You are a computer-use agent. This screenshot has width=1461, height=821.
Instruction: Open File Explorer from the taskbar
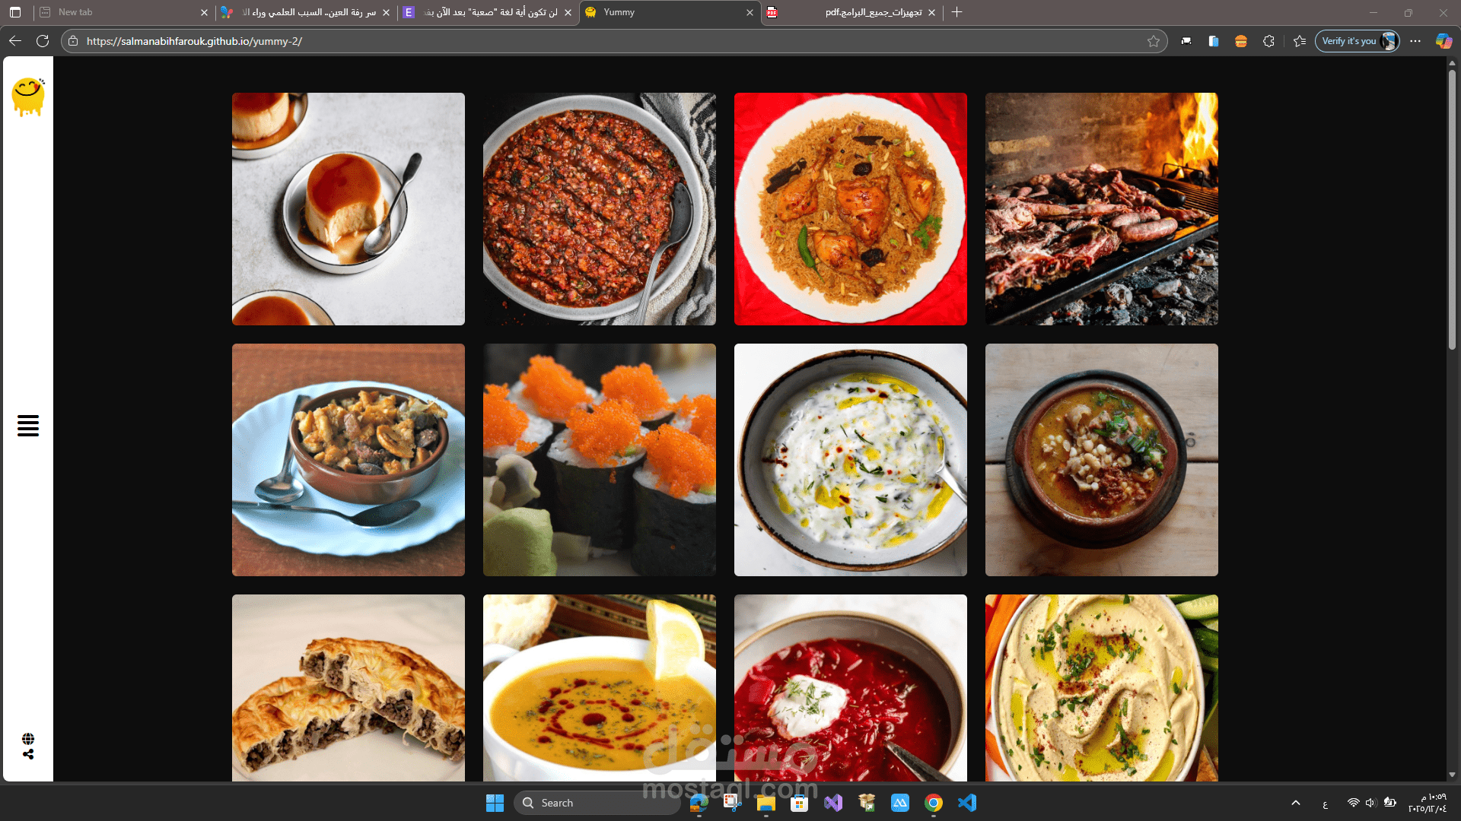tap(766, 803)
